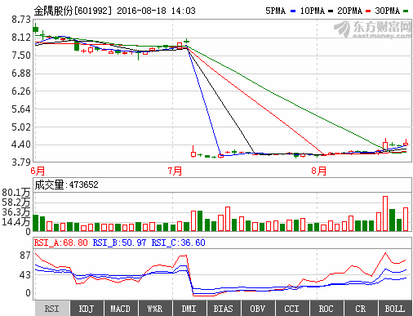Click the 4.40 price axis label
This screenshot has width=413, height=316.
(21, 145)
